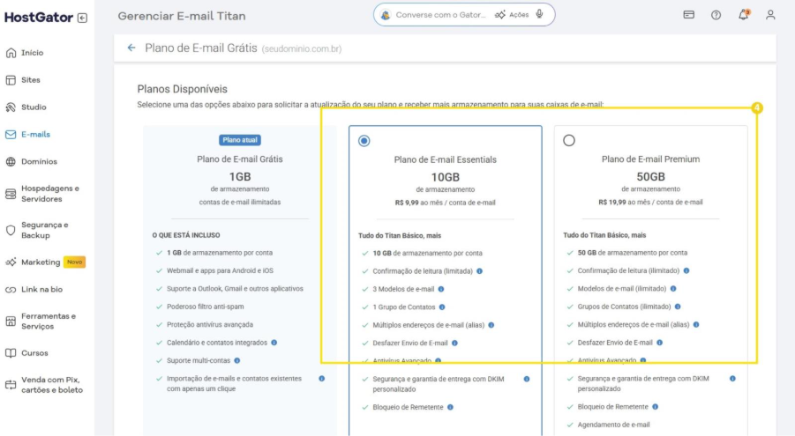Click the microphone icon in the Gator chat bar
Viewport: 795px width, 436px height.
[x=539, y=14]
